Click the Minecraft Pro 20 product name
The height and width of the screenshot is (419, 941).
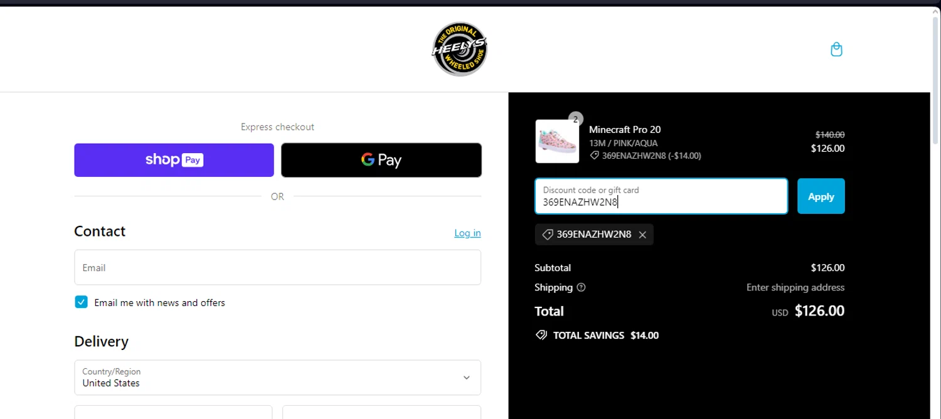[625, 129]
